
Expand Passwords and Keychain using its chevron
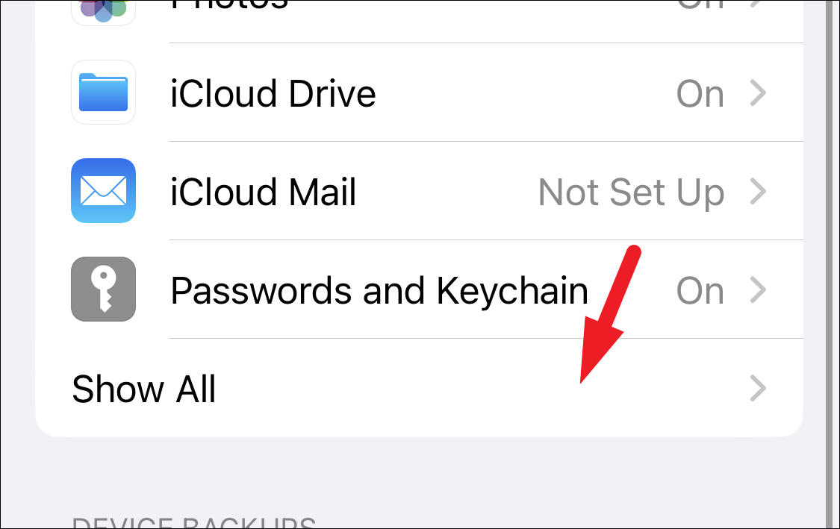click(x=758, y=289)
